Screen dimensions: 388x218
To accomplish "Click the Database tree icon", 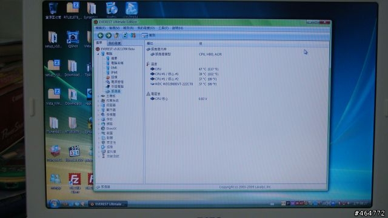I will 103,151.
